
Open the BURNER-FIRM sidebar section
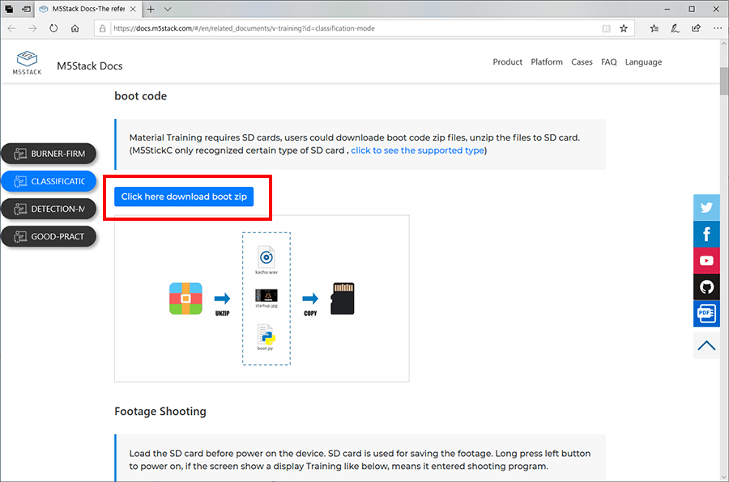pos(49,154)
